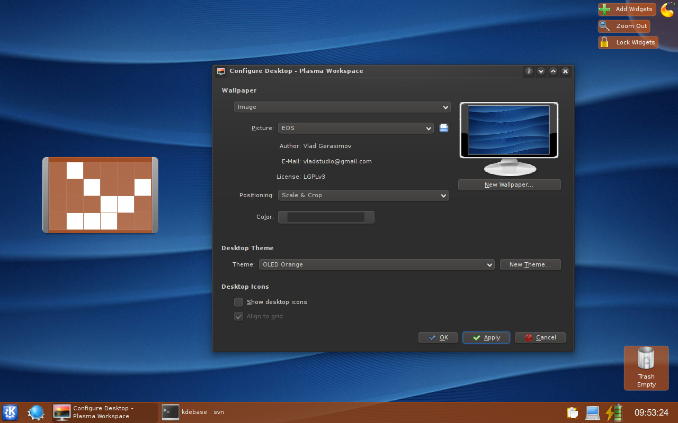Viewport: 678px width, 423px height.
Task: Click the New Wallpaper... button
Action: [509, 185]
